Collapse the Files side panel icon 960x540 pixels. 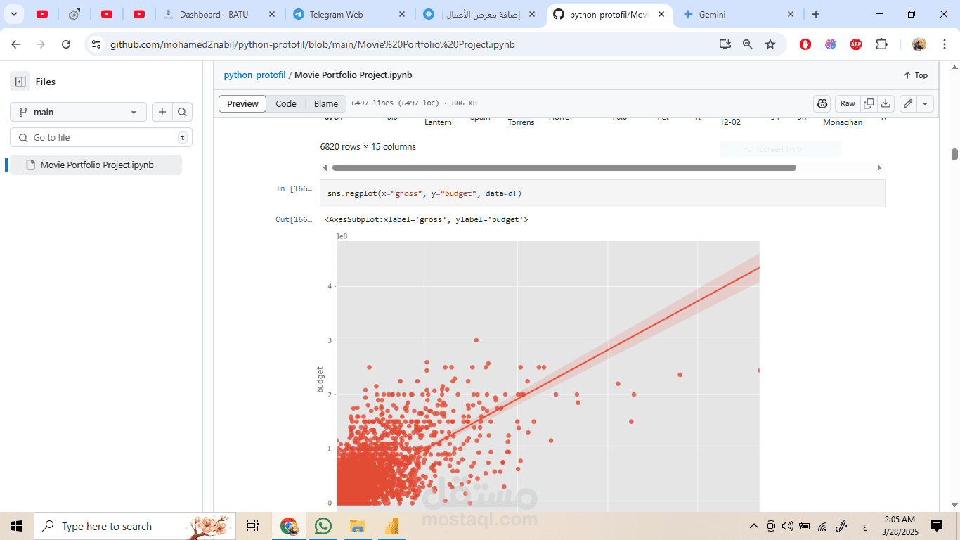click(20, 82)
